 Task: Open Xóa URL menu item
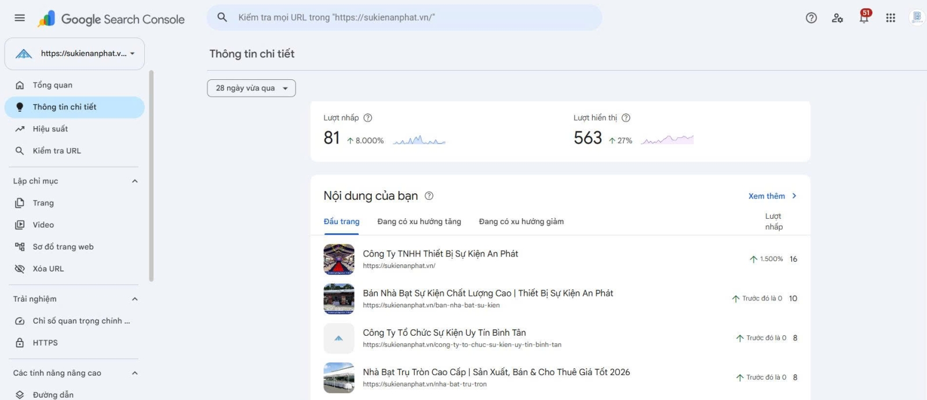pos(74,269)
